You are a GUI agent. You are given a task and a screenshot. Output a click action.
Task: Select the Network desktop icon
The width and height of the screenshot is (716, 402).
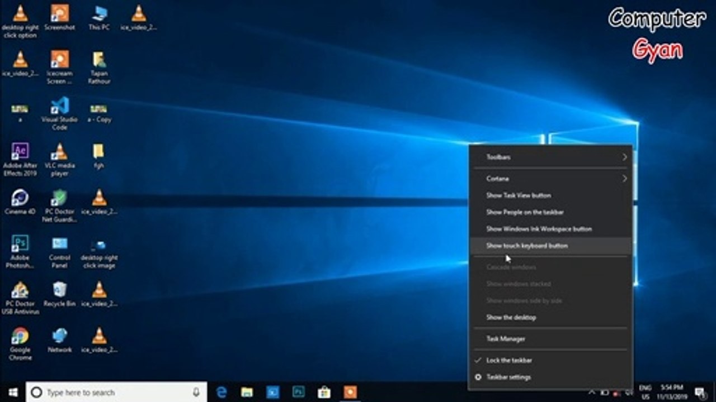(60, 340)
